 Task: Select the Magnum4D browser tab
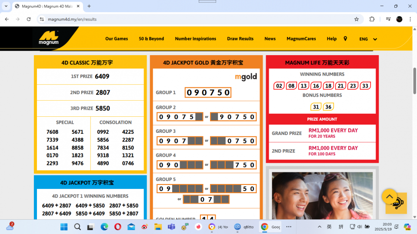point(47,6)
